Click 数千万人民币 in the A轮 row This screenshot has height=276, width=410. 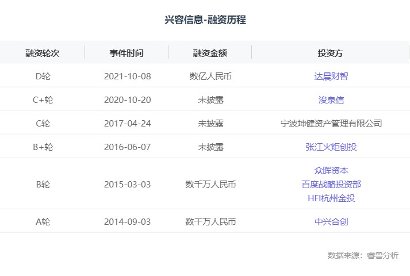pyautogui.click(x=210, y=222)
